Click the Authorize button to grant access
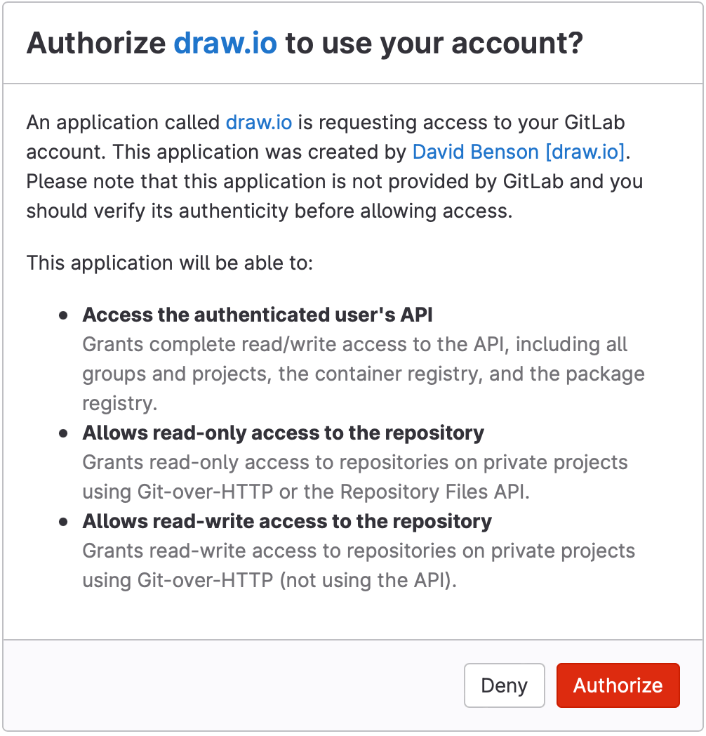This screenshot has width=706, height=736. pos(618,685)
